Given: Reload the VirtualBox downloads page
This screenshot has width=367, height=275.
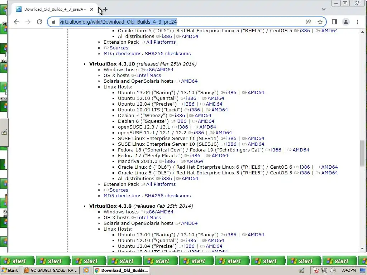Looking at the screenshot, I should [x=39, y=22].
